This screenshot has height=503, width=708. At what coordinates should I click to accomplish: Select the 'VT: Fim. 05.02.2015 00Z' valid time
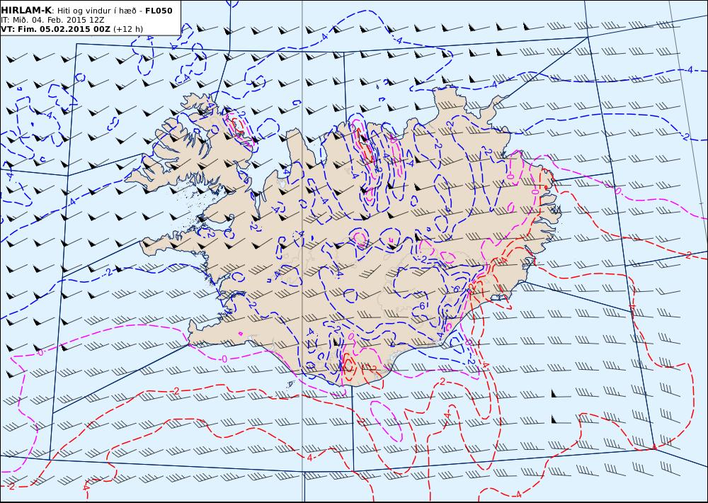(55, 29)
